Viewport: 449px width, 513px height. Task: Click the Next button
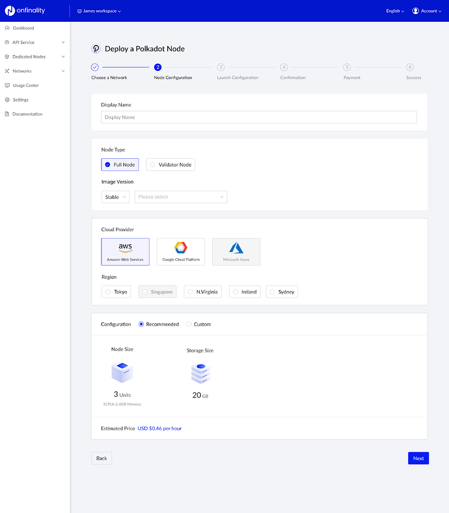pos(418,459)
